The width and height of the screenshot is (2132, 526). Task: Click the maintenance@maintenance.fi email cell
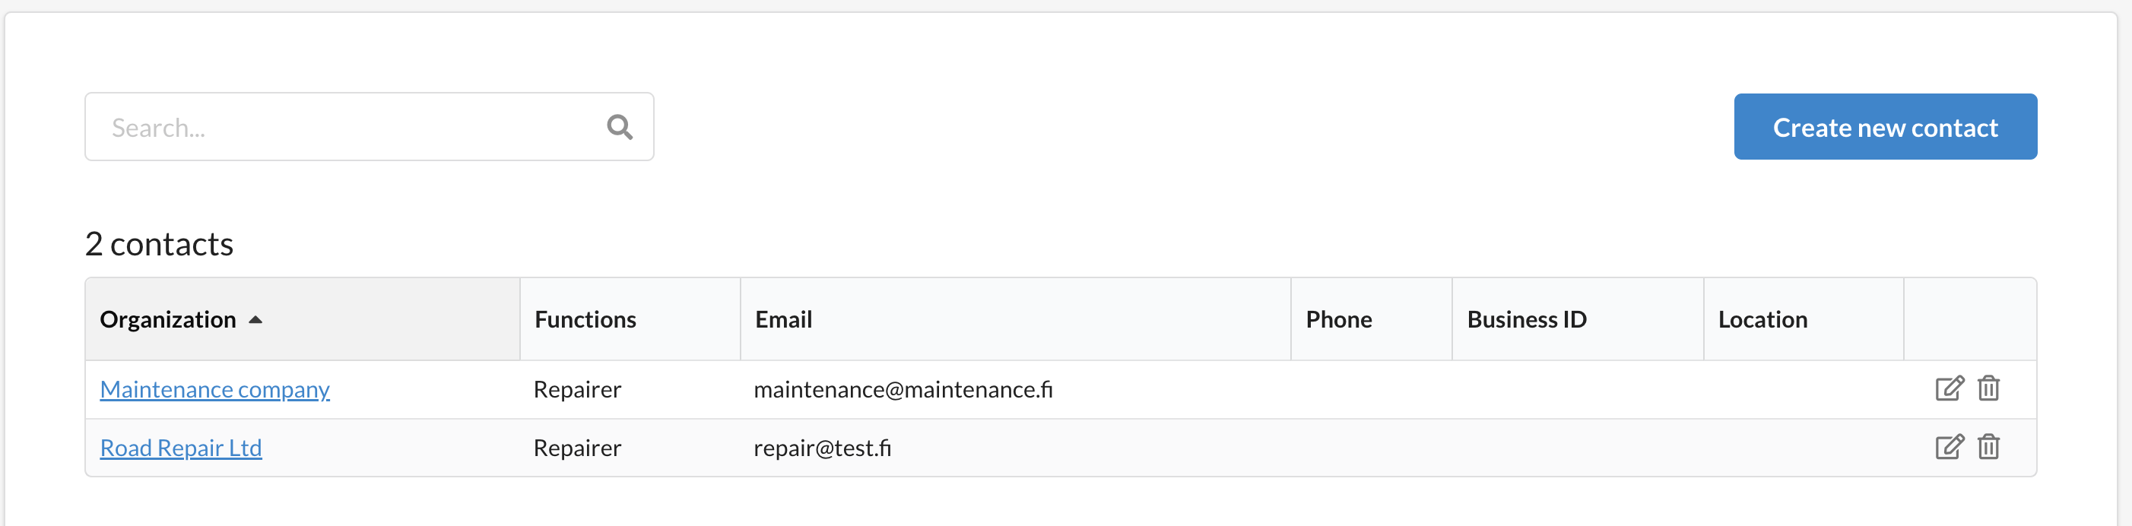coord(902,389)
